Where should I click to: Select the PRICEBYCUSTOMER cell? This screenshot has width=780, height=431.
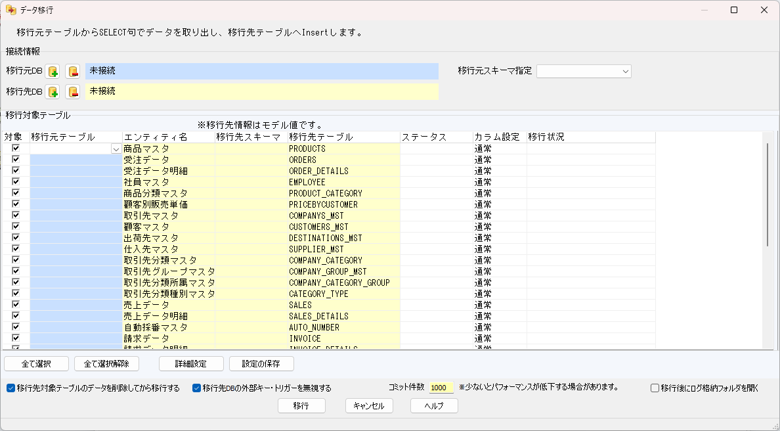point(344,204)
